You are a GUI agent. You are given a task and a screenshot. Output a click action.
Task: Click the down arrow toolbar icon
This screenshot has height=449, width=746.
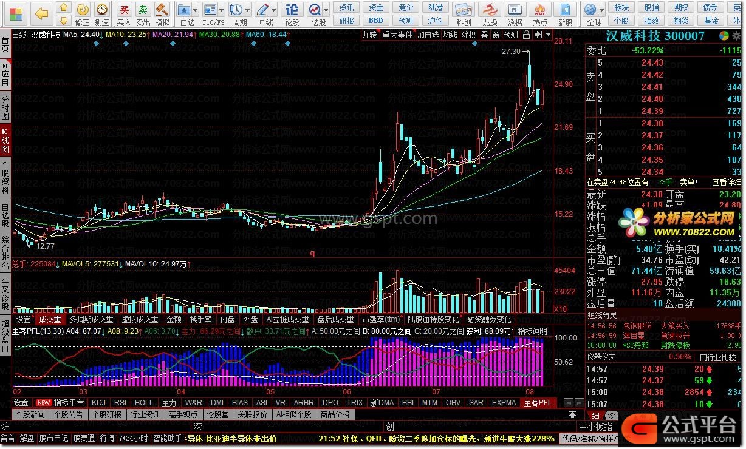point(63,20)
